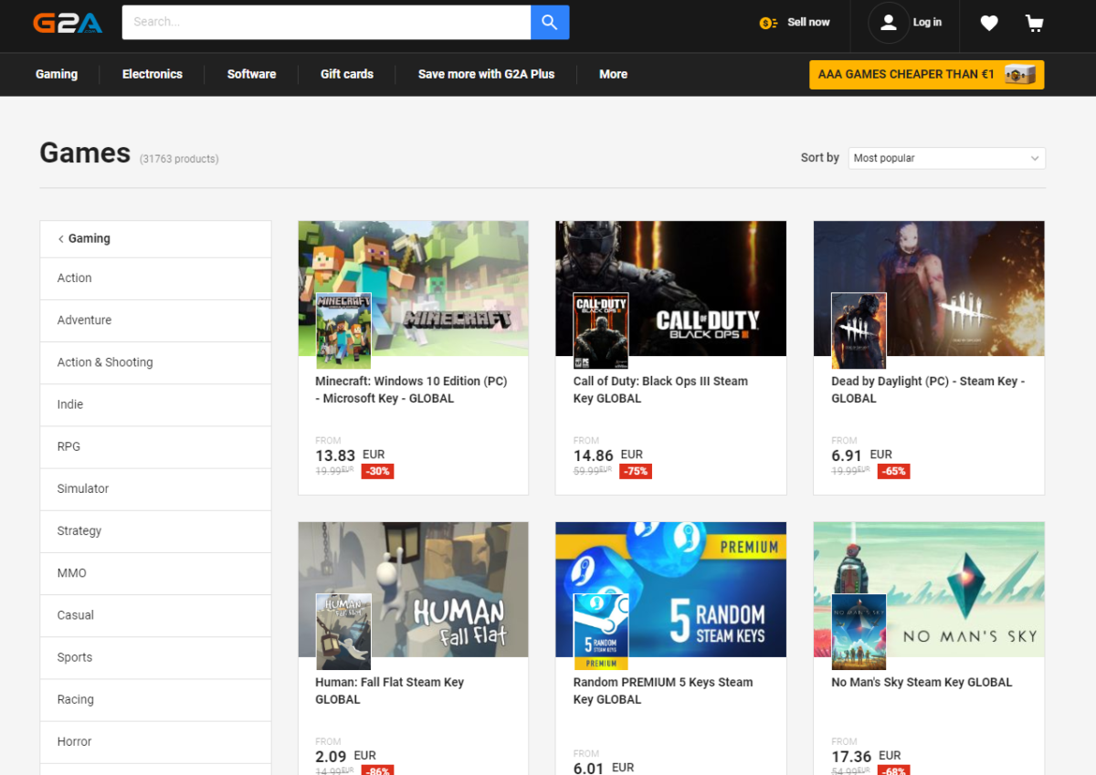The image size is (1096, 775).
Task: Open the Gift cards menu
Action: 347,74
